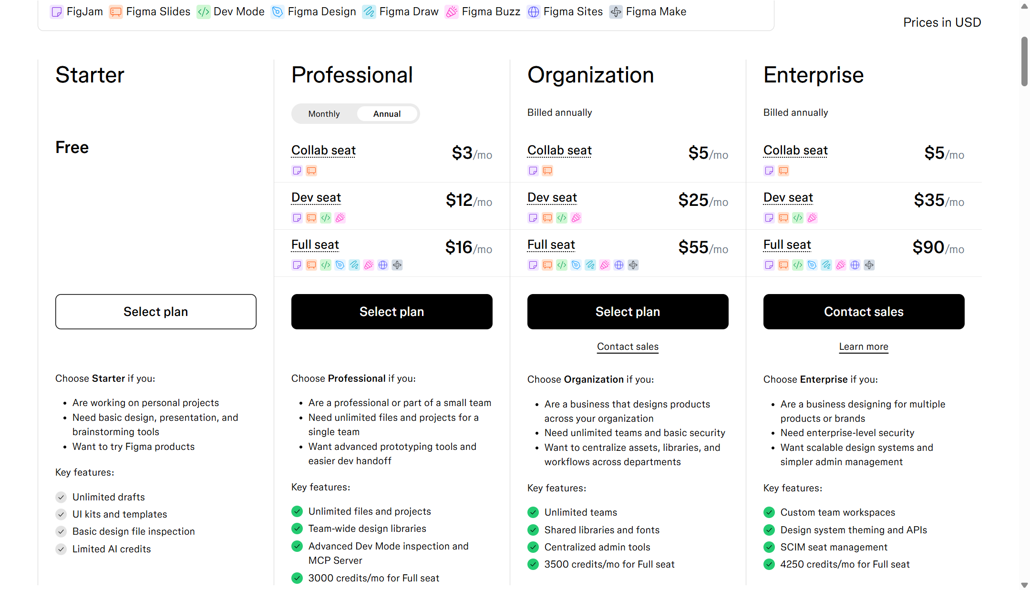This screenshot has width=1030, height=590.
Task: Select the Professional plan
Action: click(x=392, y=312)
